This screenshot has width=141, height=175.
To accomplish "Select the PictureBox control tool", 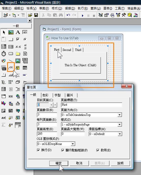I will pyautogui.click(x=11, y=32).
